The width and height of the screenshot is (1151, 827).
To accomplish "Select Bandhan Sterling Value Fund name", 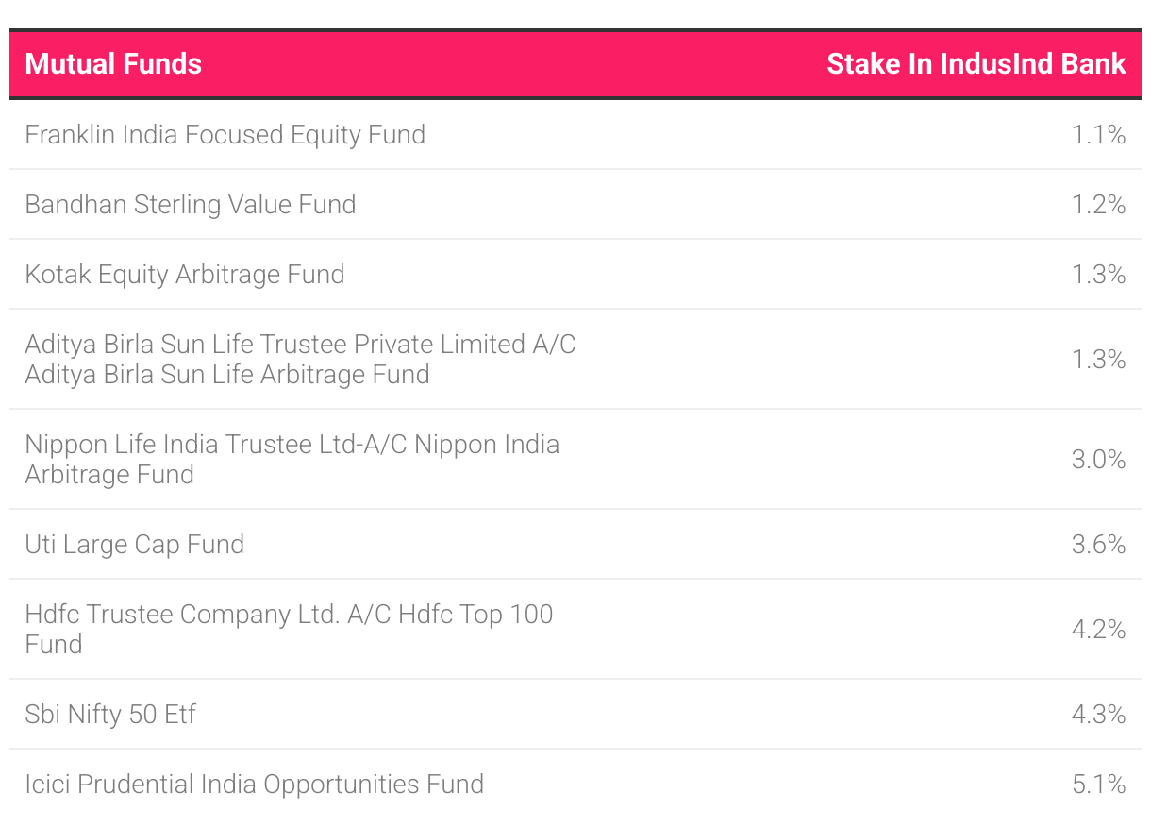I will (191, 205).
